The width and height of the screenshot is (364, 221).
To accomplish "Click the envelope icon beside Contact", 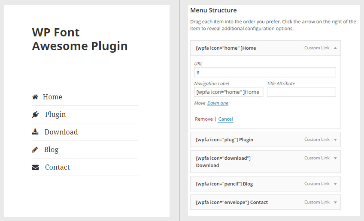I will tap(36, 167).
